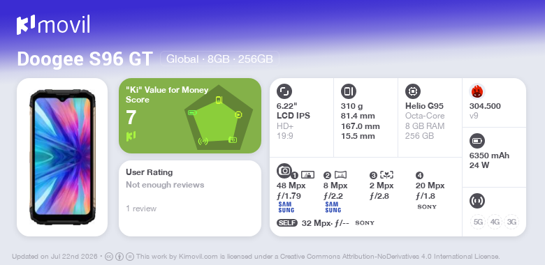
Task: Select the 4G network badge
Action: coord(495,222)
